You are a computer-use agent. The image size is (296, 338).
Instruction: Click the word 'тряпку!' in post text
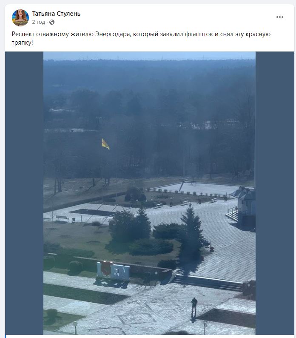[x=22, y=43]
